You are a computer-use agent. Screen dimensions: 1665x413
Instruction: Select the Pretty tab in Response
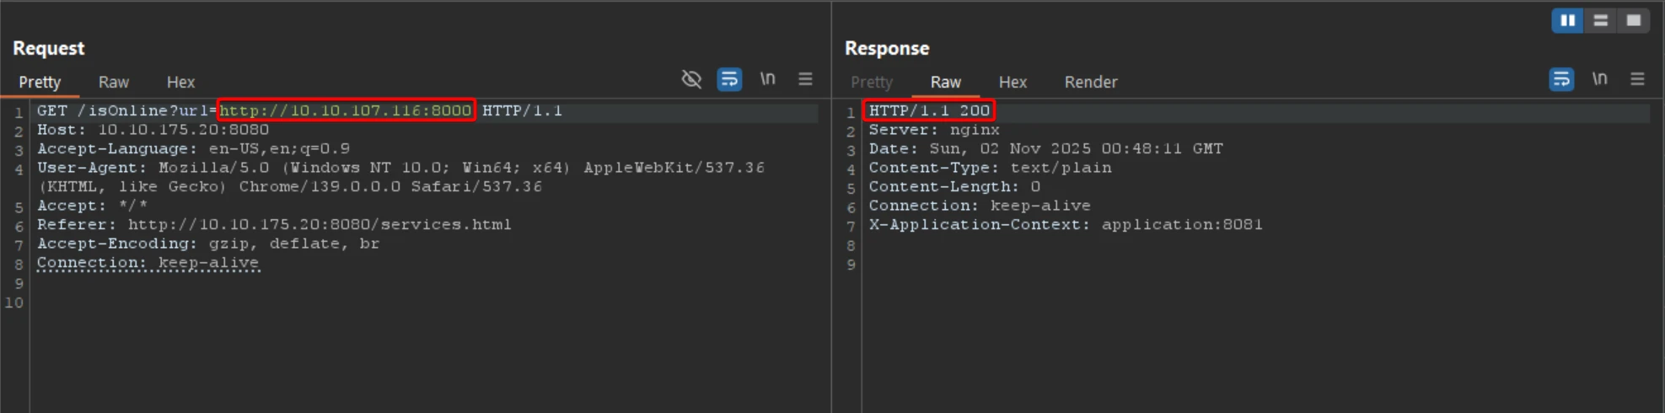871,83
